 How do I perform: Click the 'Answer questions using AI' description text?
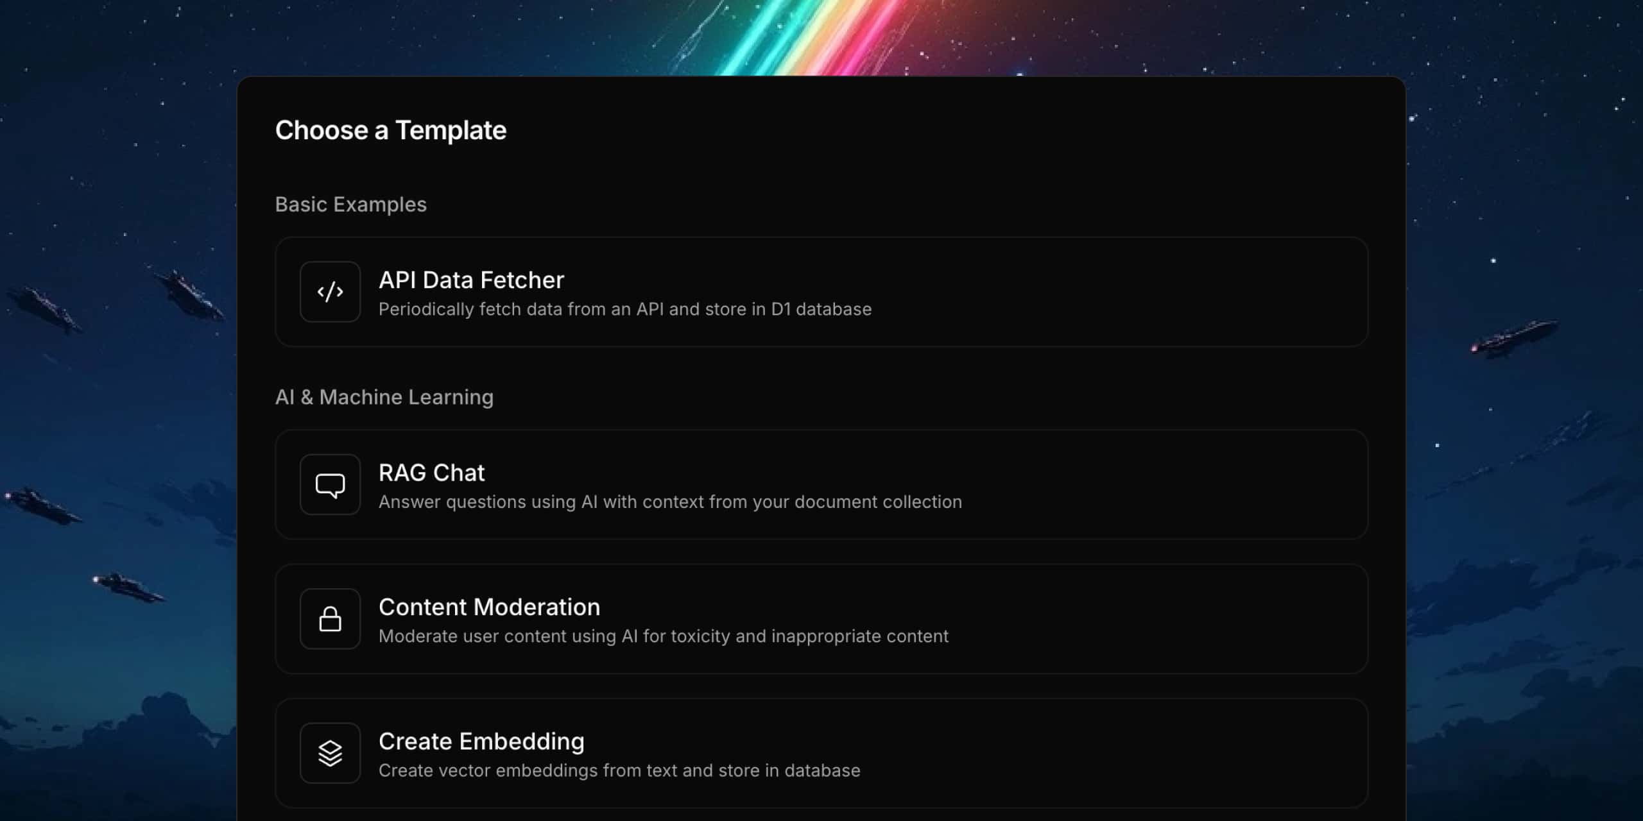click(x=670, y=502)
